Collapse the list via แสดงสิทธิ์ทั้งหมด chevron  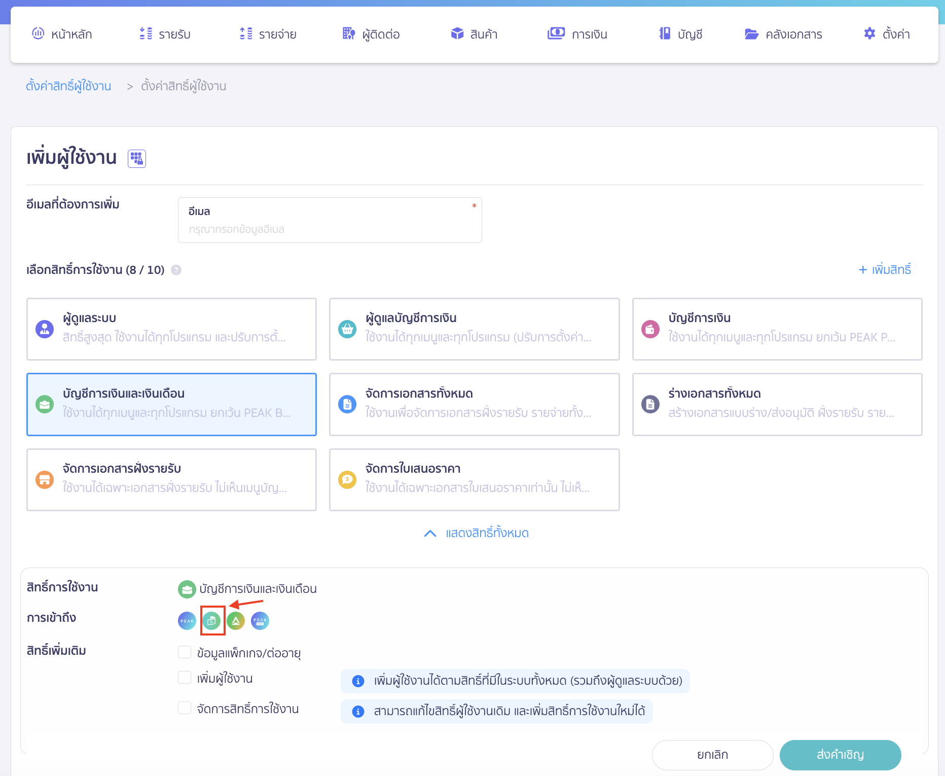pos(430,533)
